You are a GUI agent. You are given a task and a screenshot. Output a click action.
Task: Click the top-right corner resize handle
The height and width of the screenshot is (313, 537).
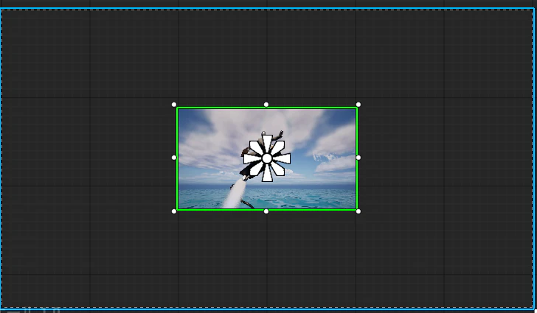pos(358,105)
